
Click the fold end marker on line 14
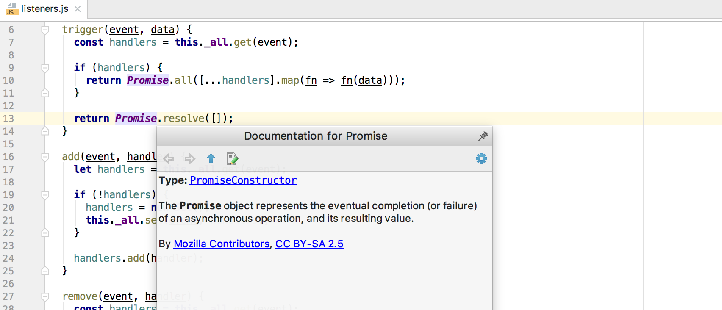point(45,131)
